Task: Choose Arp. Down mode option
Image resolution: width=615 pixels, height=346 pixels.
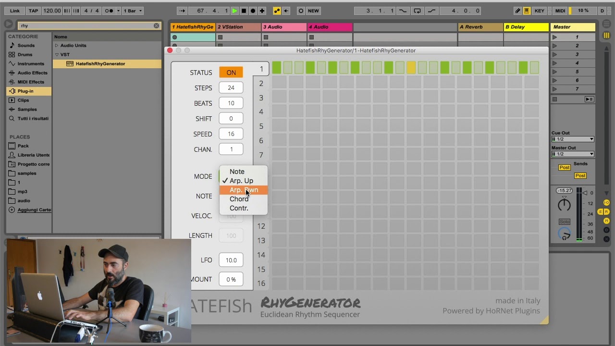Action: point(243,190)
